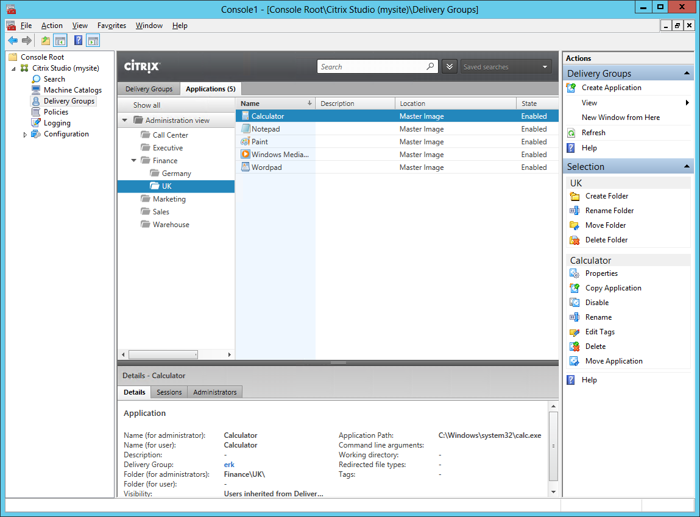Click the Move Application action icon
This screenshot has width=700, height=517.
coord(574,361)
